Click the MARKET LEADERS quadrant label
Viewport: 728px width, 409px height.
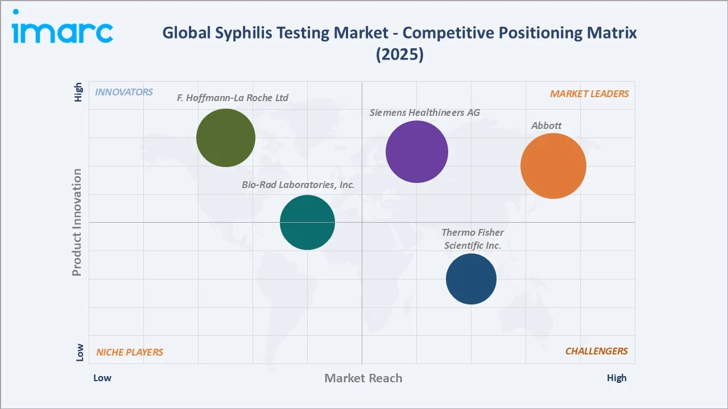(589, 94)
